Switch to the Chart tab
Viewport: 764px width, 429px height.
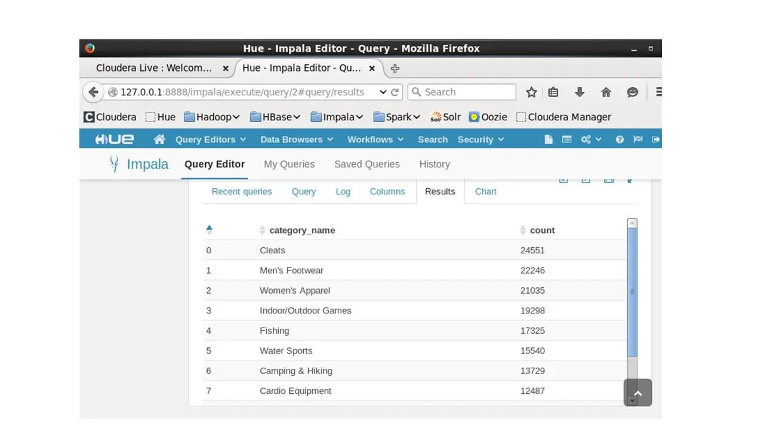(x=486, y=191)
